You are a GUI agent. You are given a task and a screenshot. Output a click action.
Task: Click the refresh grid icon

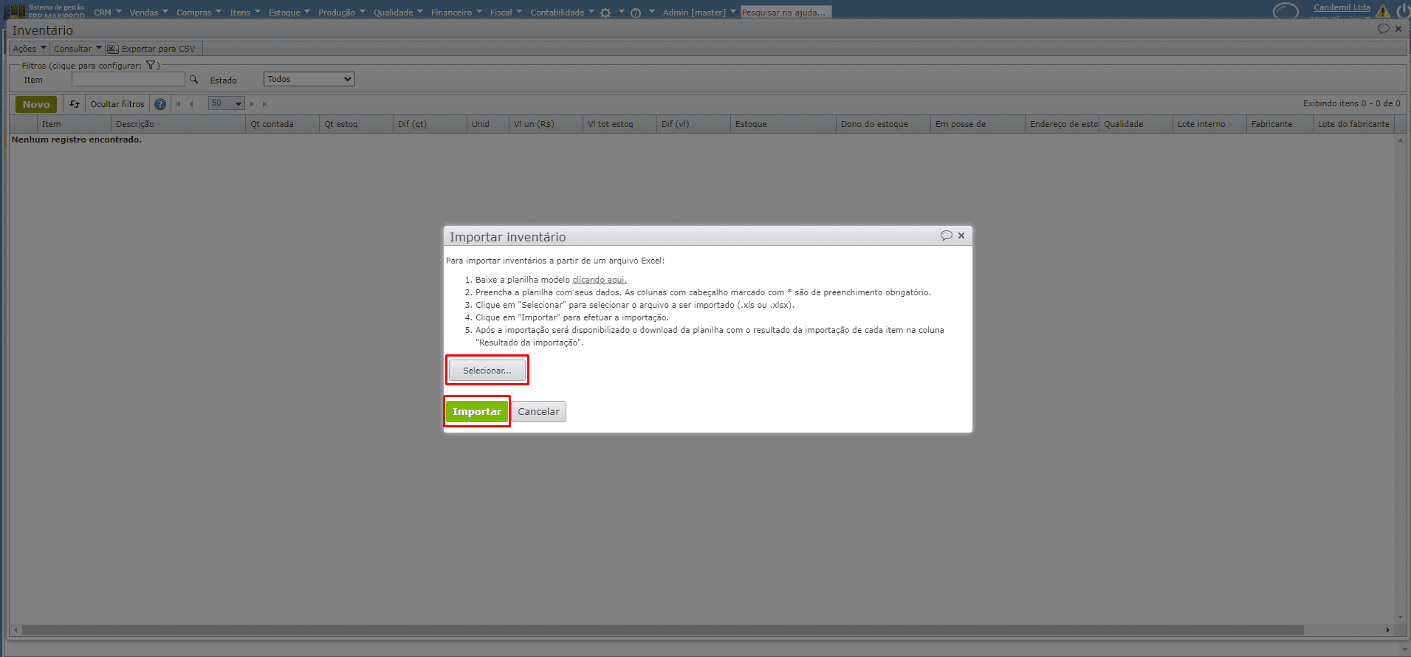coord(75,104)
